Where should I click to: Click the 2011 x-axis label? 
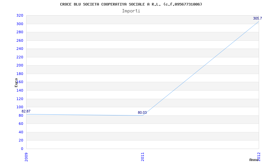[142, 157]
